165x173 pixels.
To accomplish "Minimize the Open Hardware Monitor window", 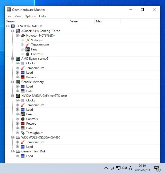I will click(x=131, y=10).
